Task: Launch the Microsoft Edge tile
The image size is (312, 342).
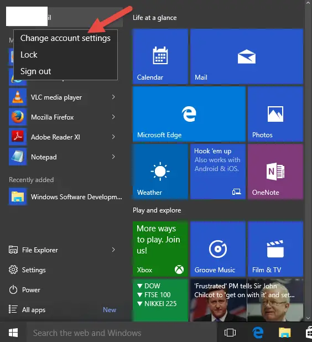Action: [189, 114]
